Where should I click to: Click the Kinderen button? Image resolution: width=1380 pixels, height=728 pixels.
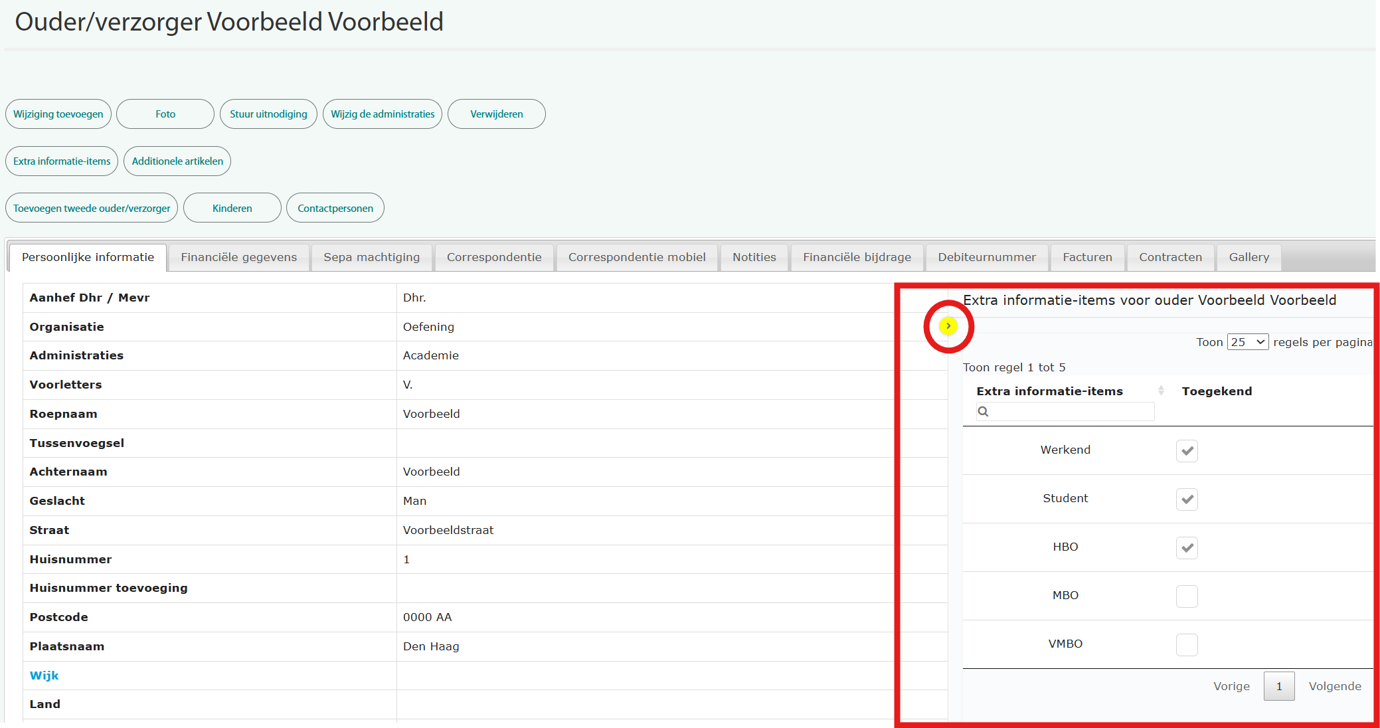[232, 209]
